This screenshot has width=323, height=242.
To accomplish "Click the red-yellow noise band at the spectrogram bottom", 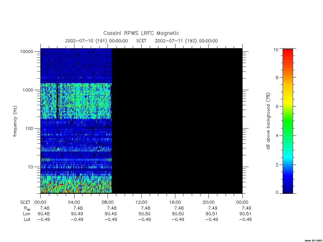I will [76, 188].
